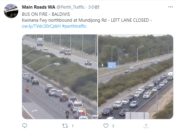
Task: Open the #perthtraffic hashtag
Action: [74, 26]
